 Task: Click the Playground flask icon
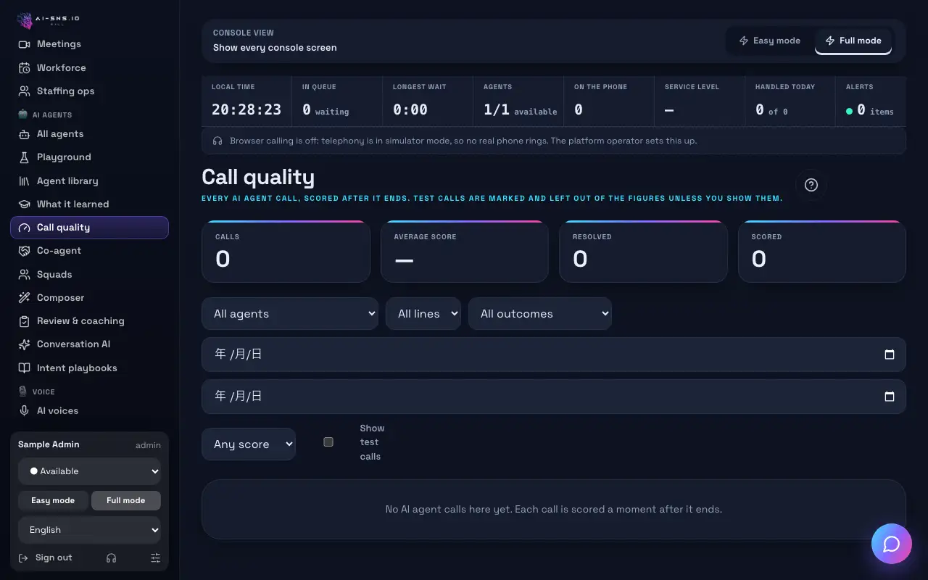[24, 157]
